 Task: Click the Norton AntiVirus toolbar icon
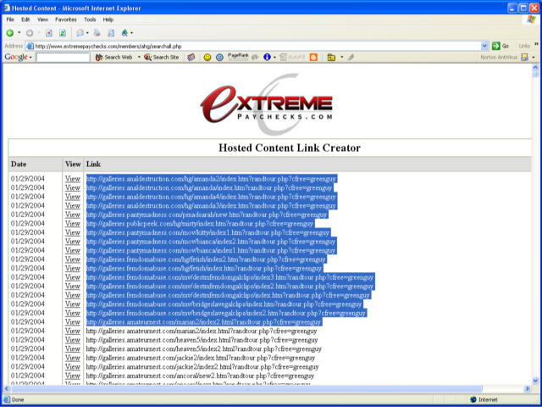point(524,58)
